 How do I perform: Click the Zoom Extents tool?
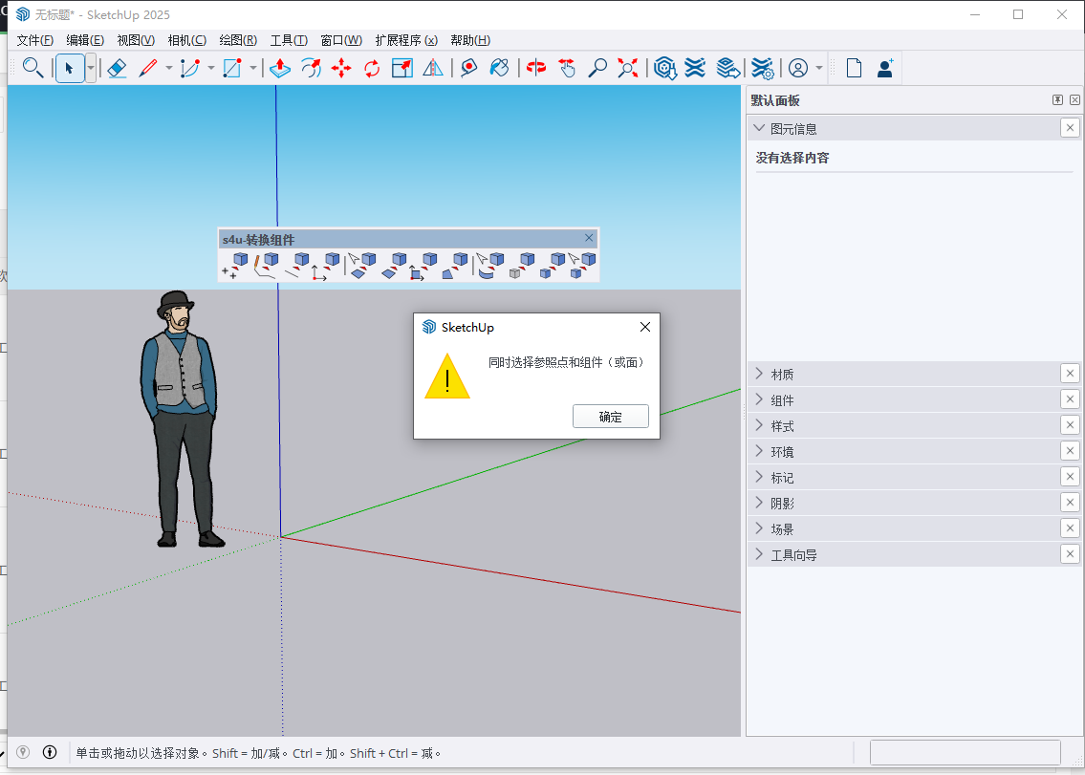click(x=628, y=68)
